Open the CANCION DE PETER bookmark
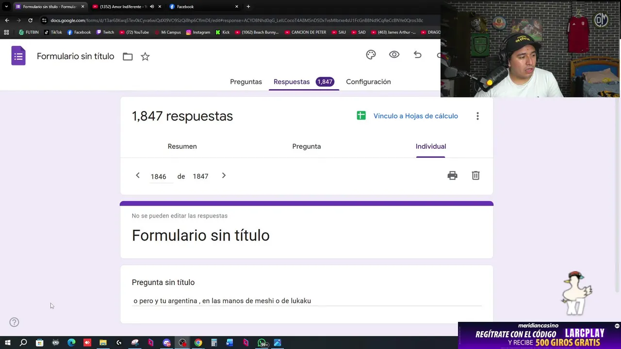 pyautogui.click(x=306, y=32)
